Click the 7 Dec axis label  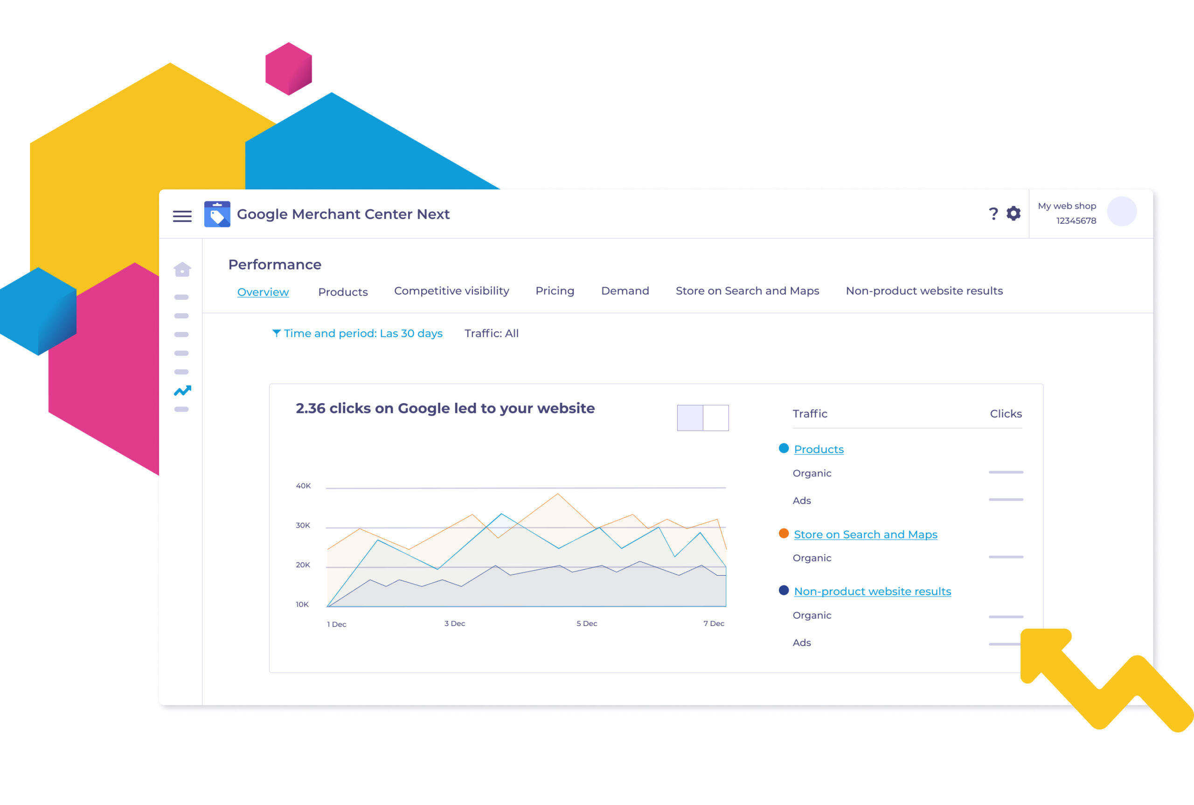click(713, 623)
